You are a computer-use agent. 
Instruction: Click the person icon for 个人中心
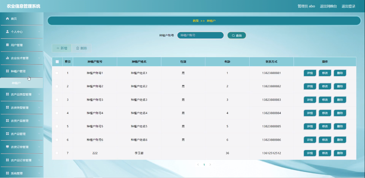8,32
